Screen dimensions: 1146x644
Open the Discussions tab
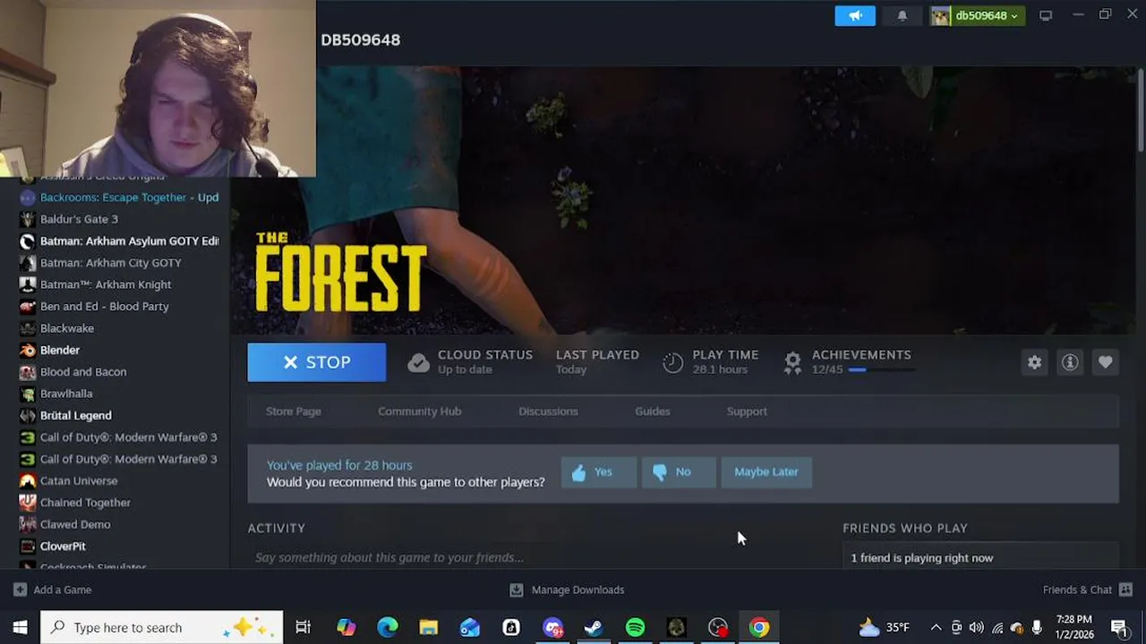tap(548, 411)
